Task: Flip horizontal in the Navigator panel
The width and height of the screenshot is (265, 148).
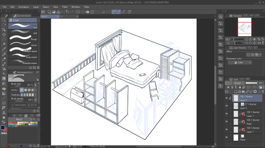Action: (259, 43)
